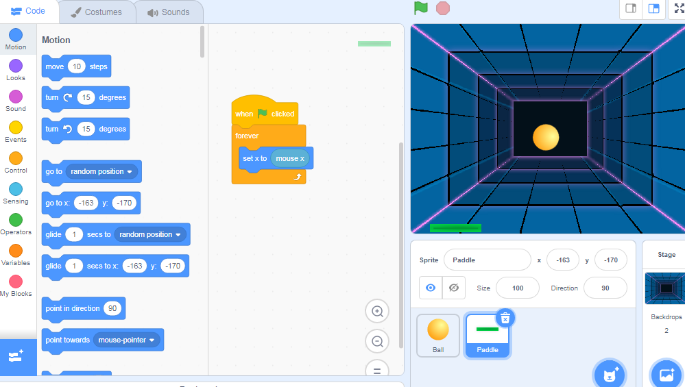This screenshot has height=387, width=685.
Task: Open the Choose a Sprite button
Action: (x=609, y=374)
